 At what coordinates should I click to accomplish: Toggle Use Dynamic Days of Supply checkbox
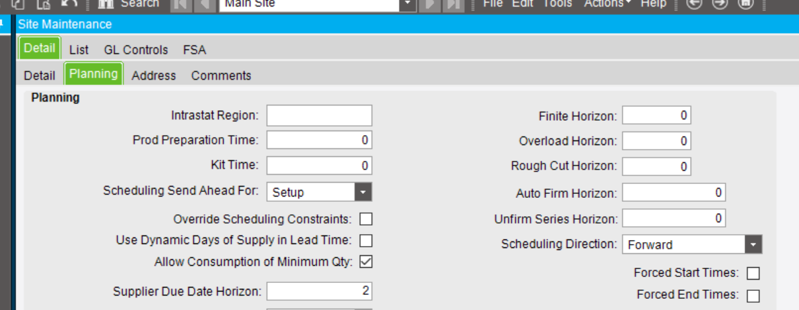365,241
